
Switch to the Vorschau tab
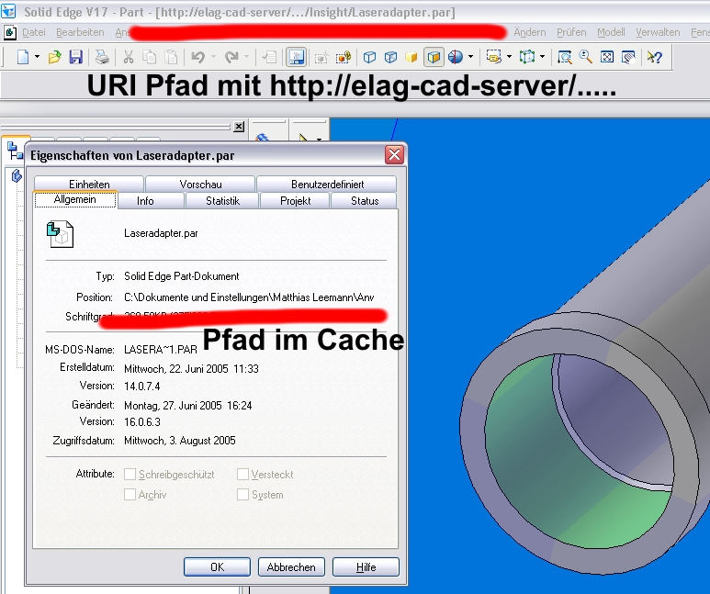(200, 185)
